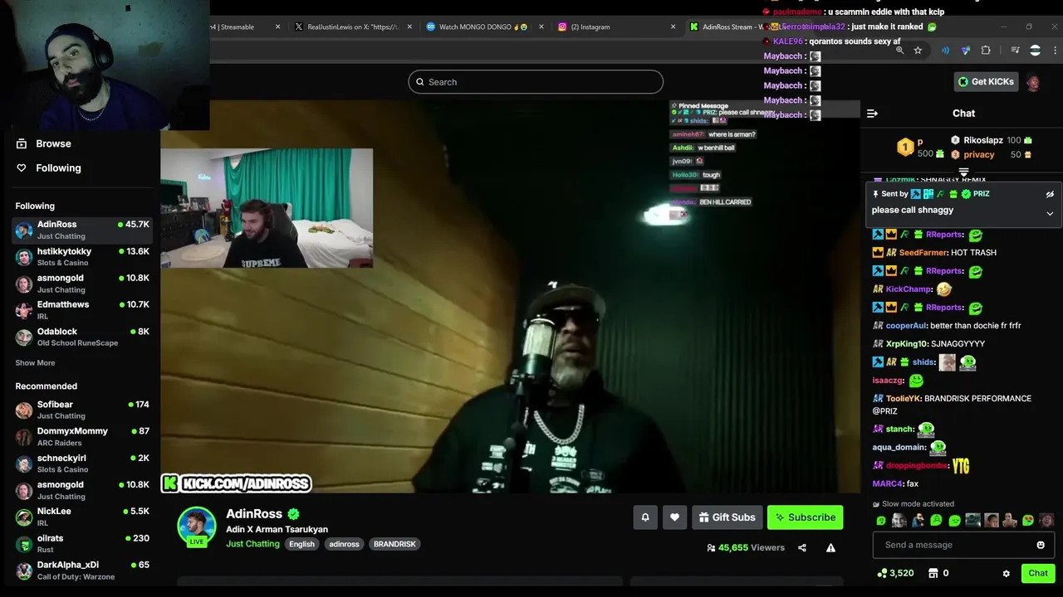The width and height of the screenshot is (1063, 597).
Task: Click the Get KICKs button
Action: pos(986,81)
